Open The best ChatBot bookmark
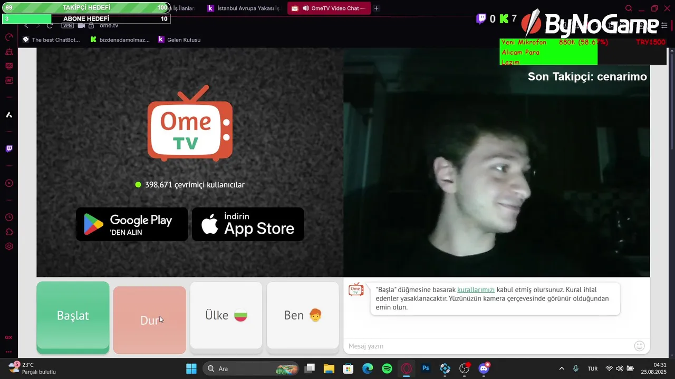The image size is (675, 379). click(51, 39)
